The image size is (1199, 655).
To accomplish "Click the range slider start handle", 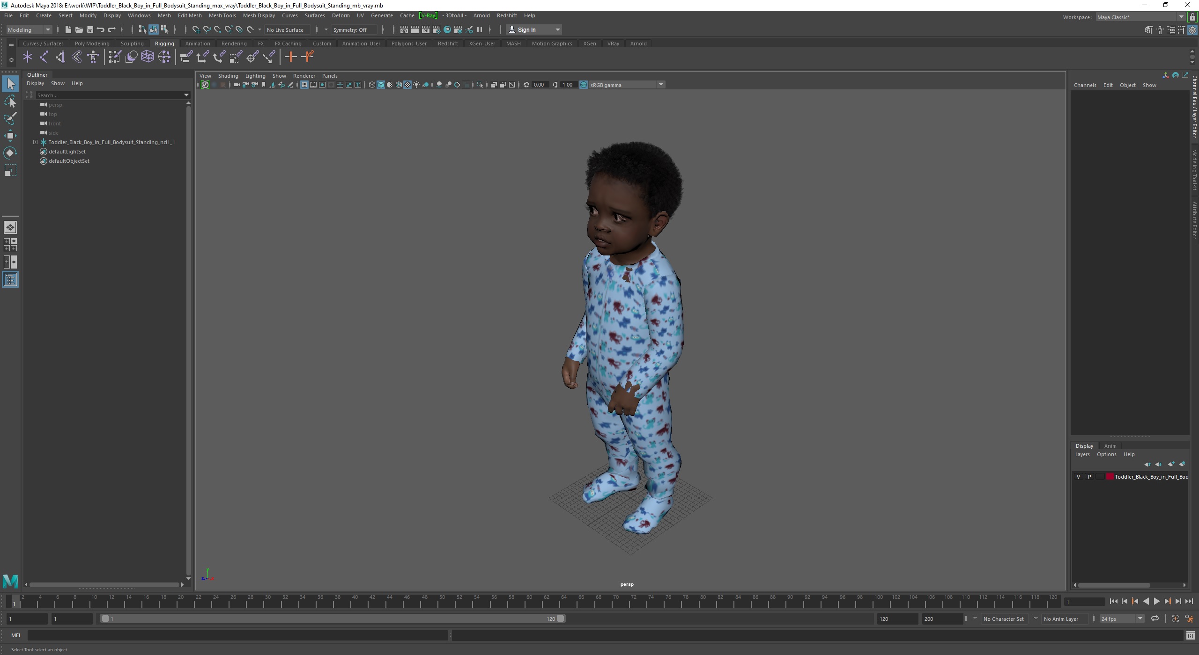I will click(x=106, y=619).
